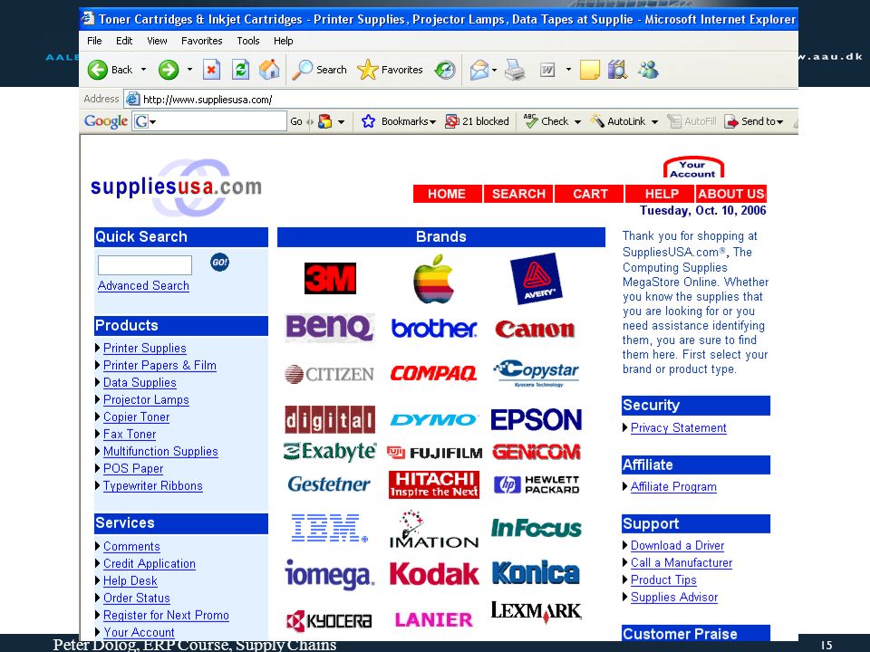Viewport: 870px width, 652px height.
Task: Open the Download a Driver link
Action: click(x=678, y=545)
